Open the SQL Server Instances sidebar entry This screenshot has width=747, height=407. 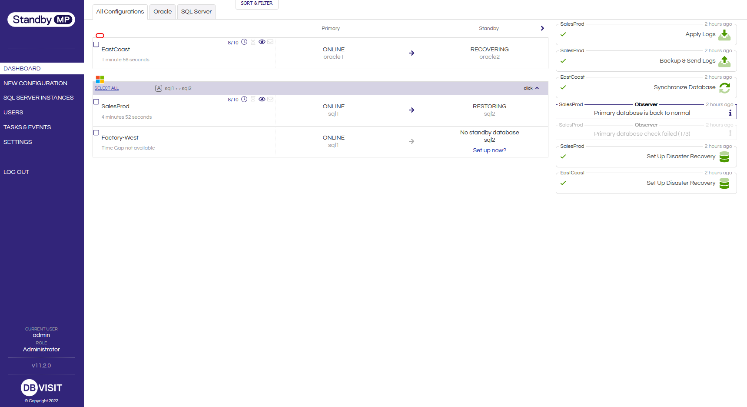[x=39, y=97]
